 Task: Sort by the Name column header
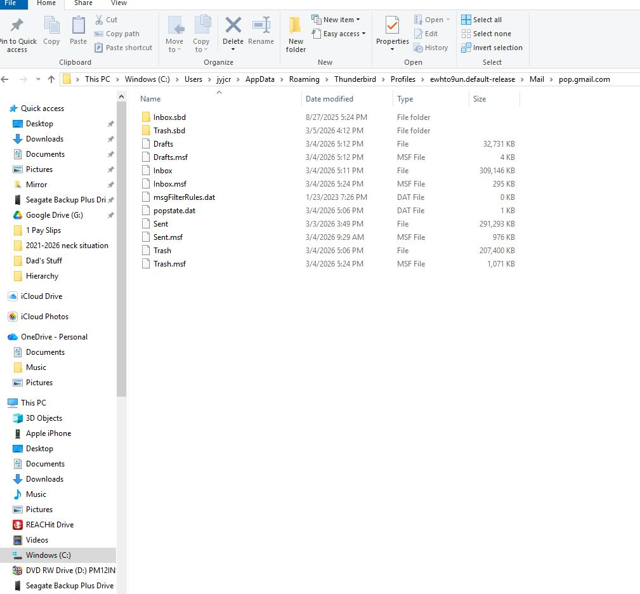pyautogui.click(x=150, y=99)
